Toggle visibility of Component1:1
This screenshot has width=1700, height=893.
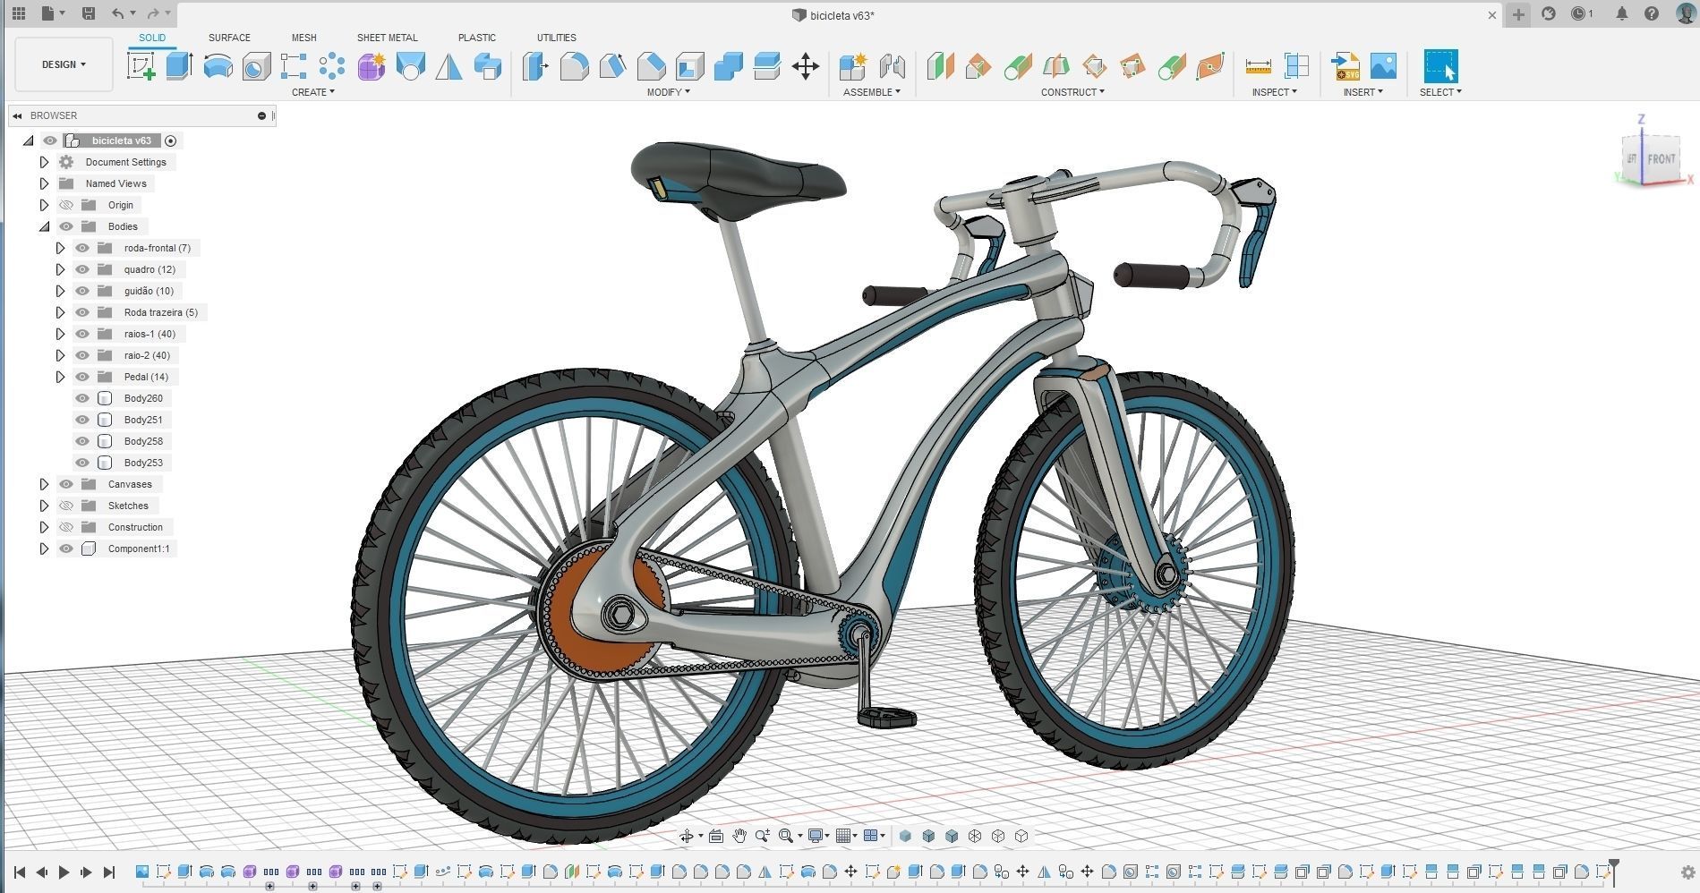pyautogui.click(x=66, y=549)
